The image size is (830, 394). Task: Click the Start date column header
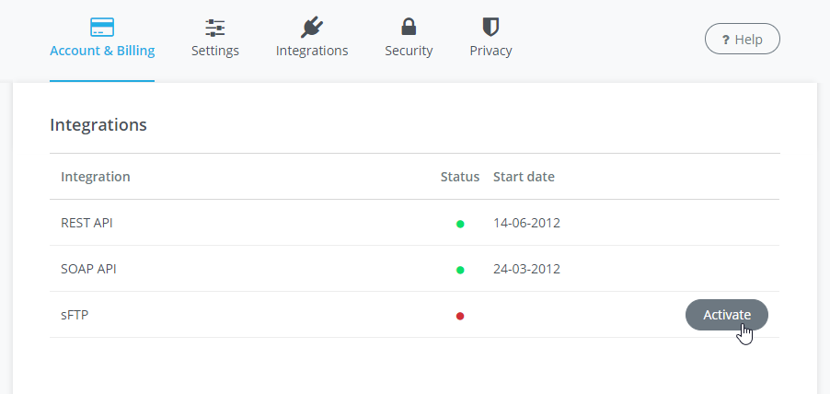(x=524, y=177)
